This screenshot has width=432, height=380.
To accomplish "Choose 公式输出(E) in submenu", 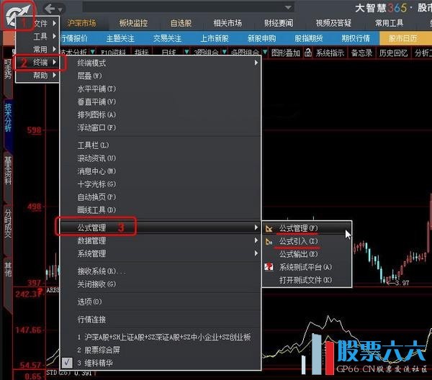I will click(x=299, y=254).
